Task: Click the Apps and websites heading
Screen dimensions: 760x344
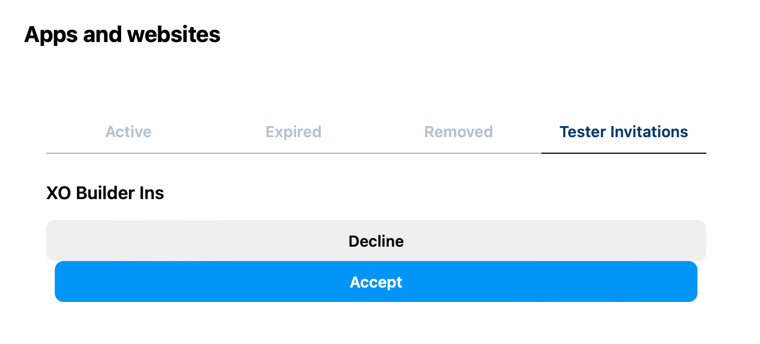Action: (122, 35)
